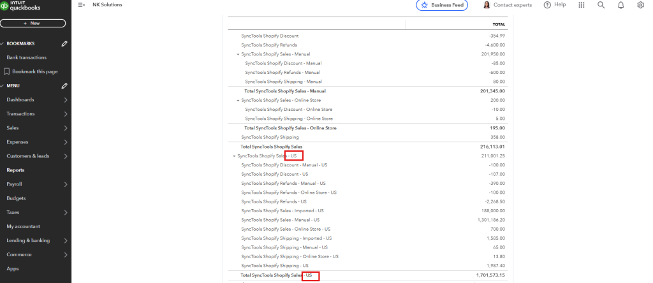Open the notifications bell
653x283 pixels.
click(620, 5)
